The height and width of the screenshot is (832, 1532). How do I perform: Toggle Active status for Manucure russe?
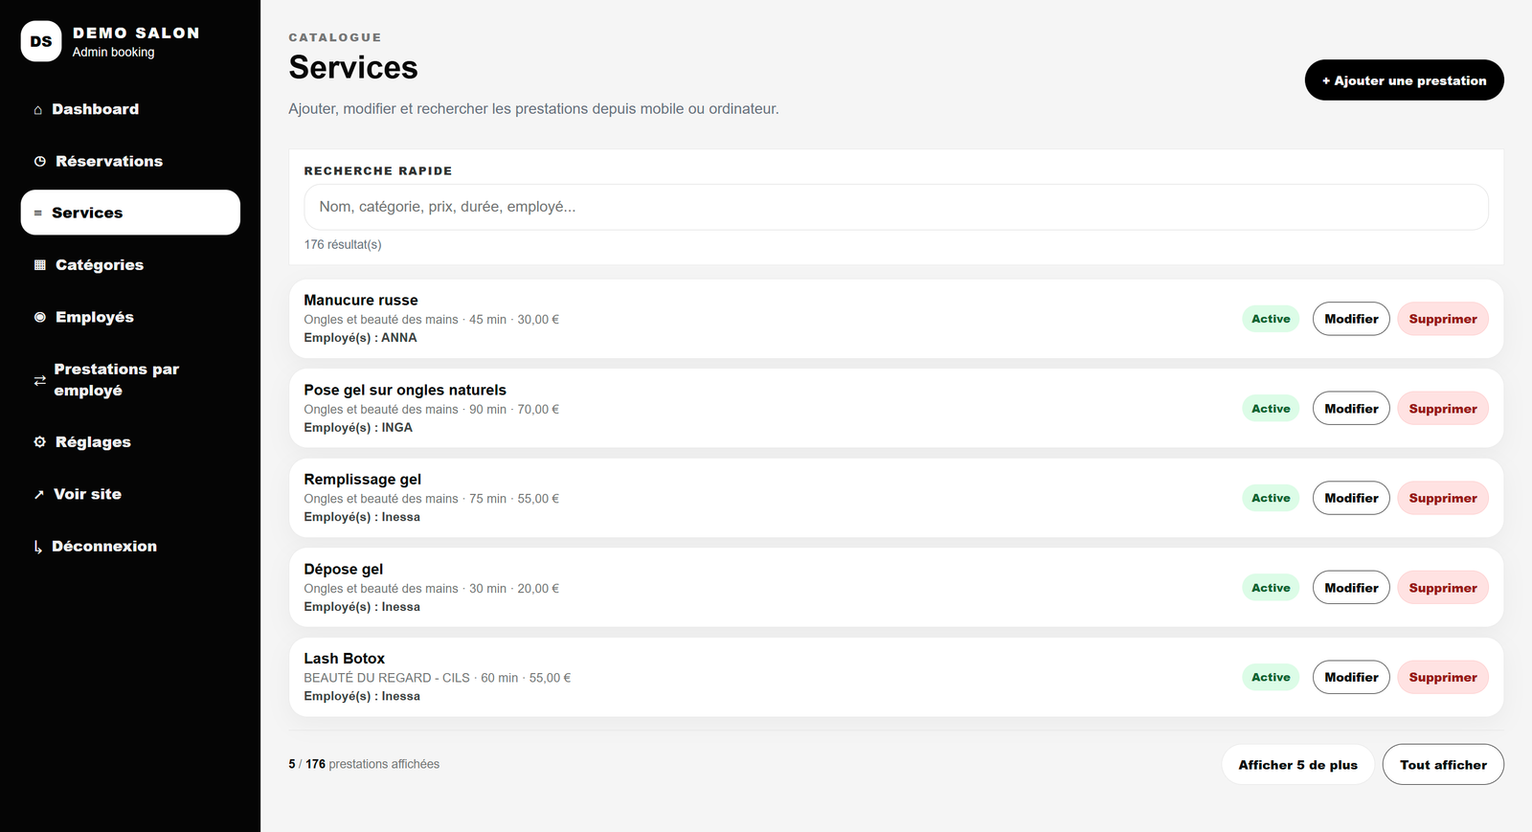click(x=1271, y=319)
